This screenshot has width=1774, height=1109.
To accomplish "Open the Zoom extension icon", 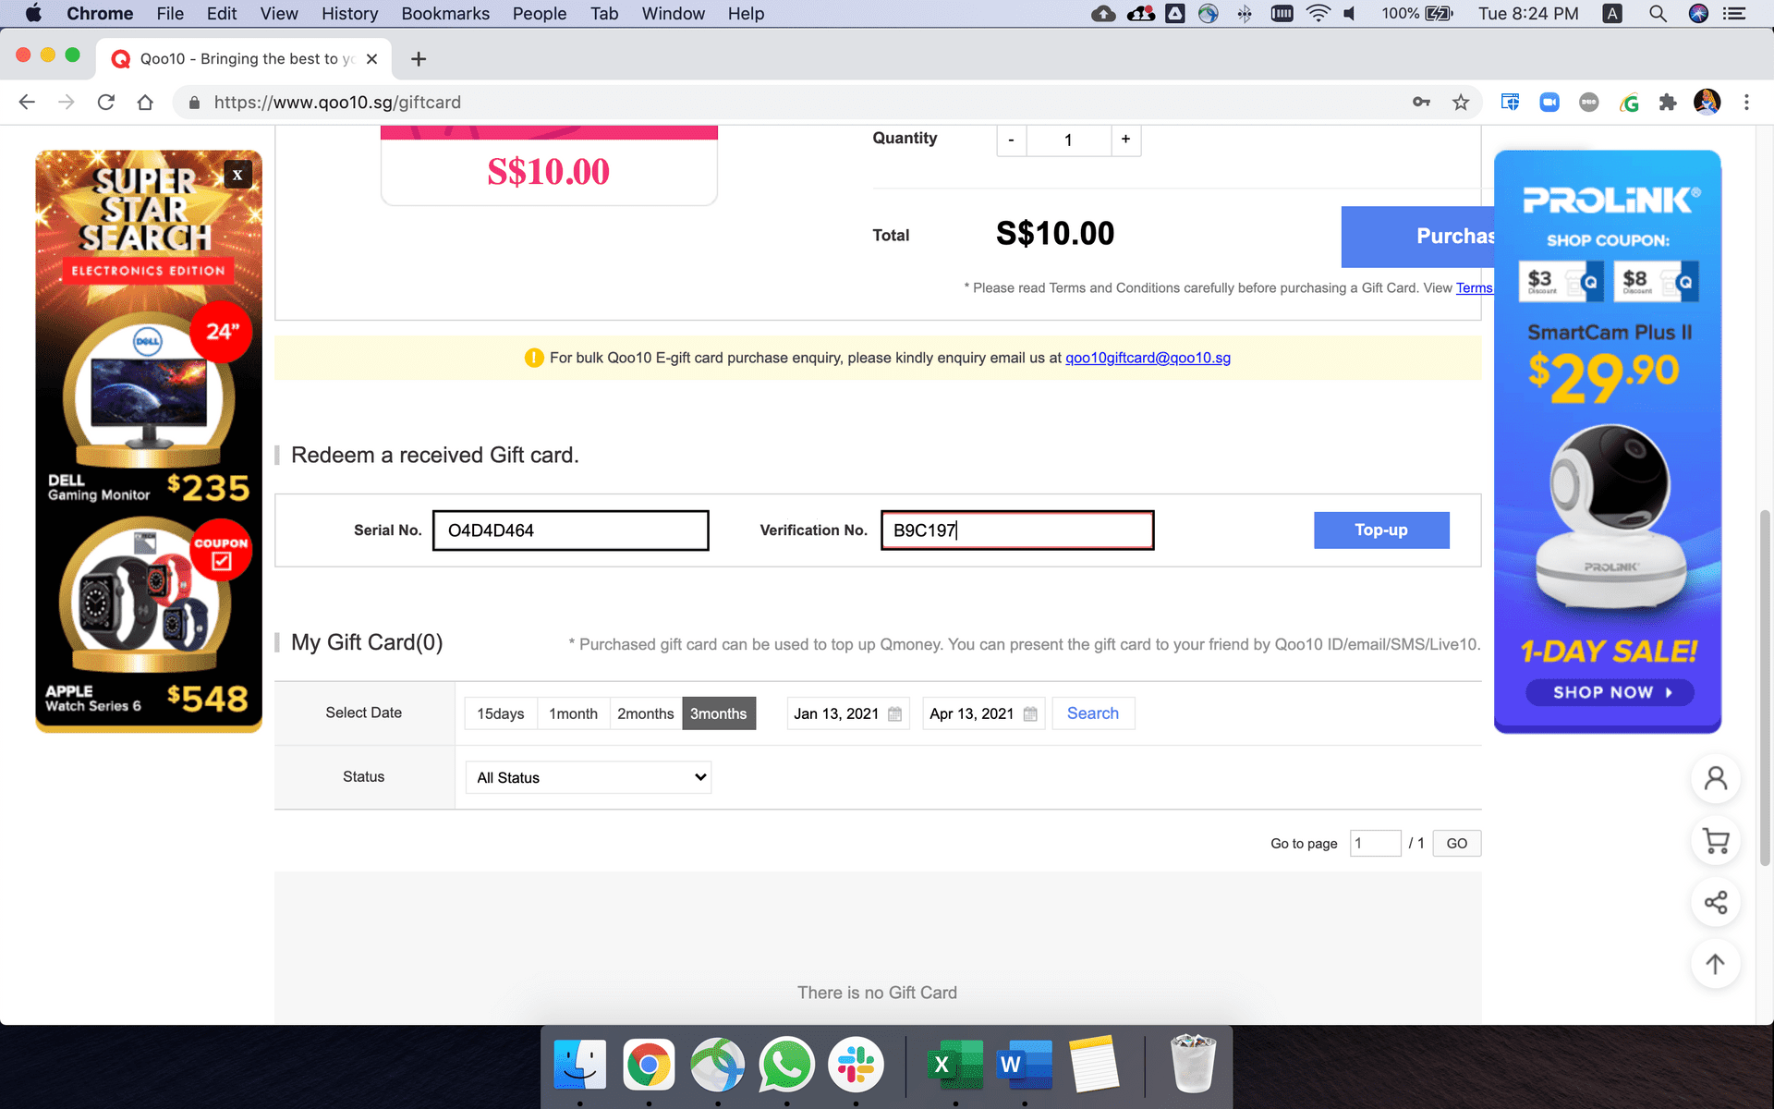I will click(x=1549, y=103).
